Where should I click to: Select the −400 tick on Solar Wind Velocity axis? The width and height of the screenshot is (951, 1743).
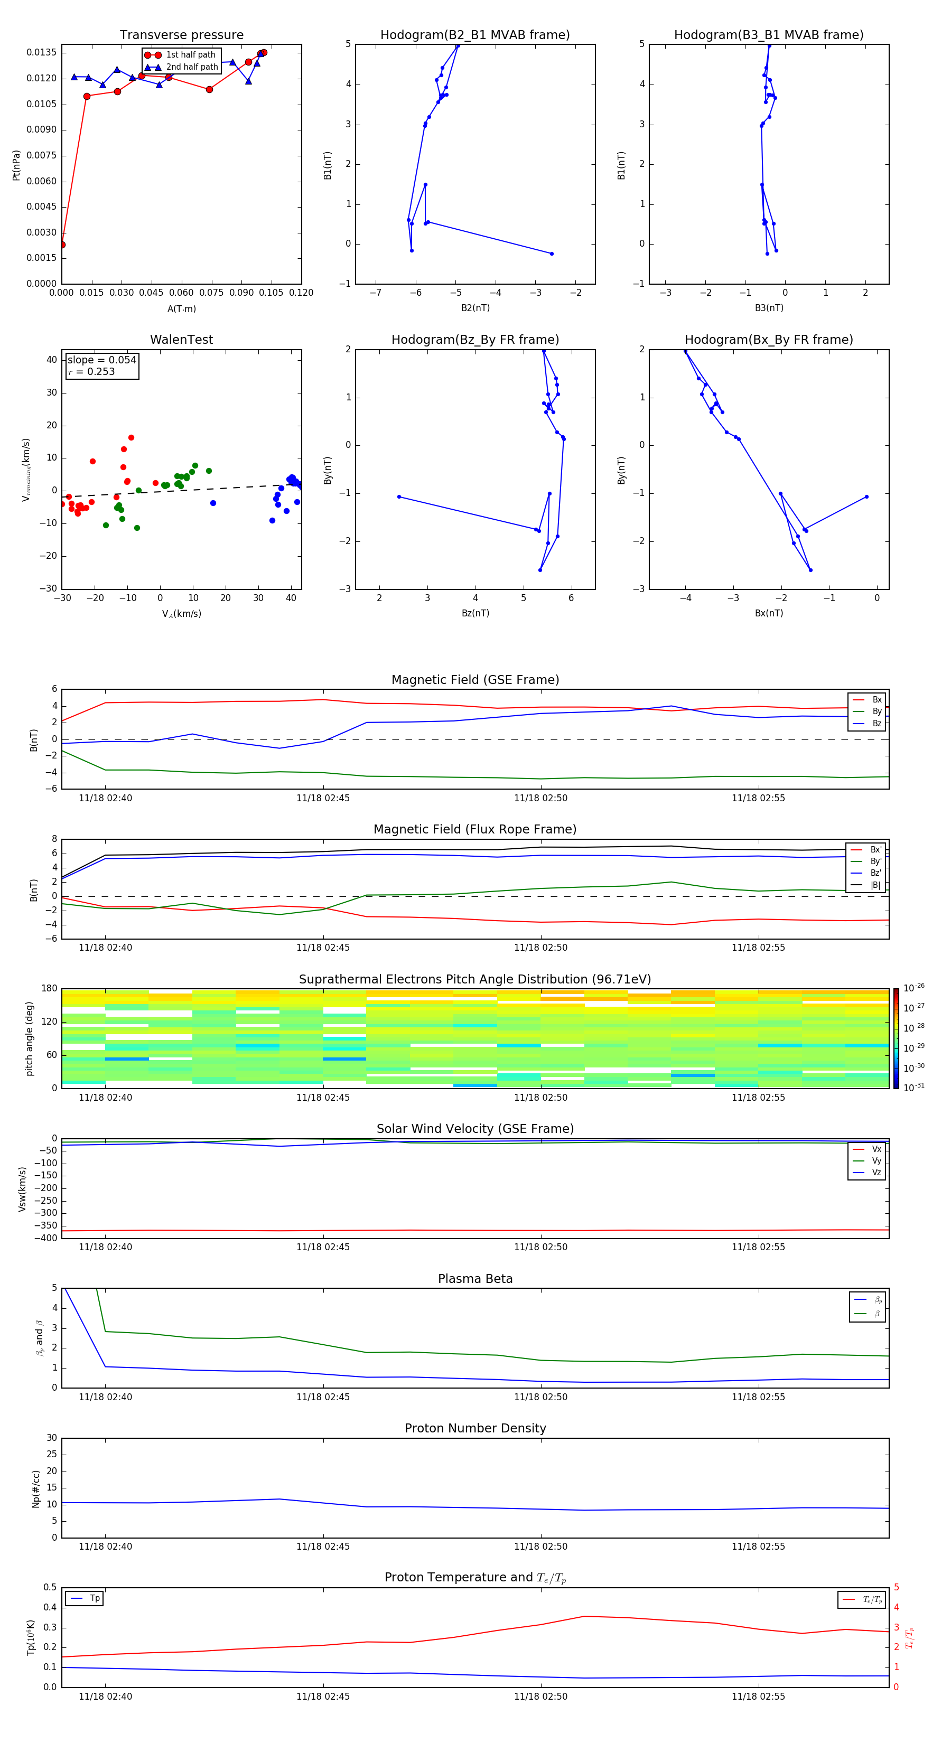coord(45,1238)
